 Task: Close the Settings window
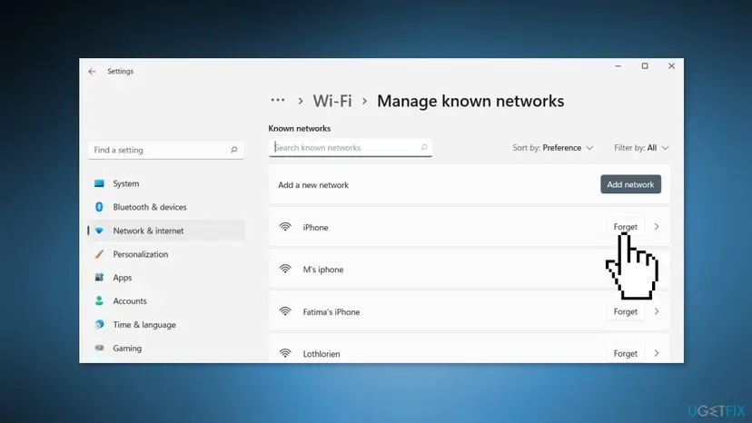[x=671, y=66]
